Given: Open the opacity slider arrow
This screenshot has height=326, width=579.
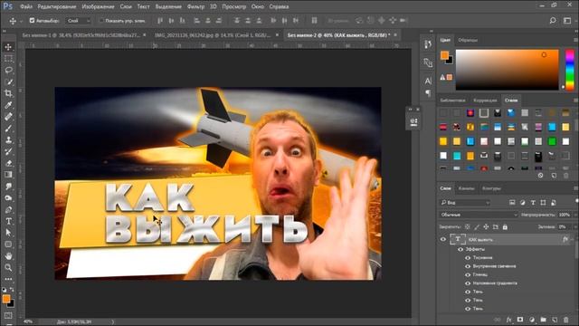Looking at the screenshot, I should click(575, 215).
